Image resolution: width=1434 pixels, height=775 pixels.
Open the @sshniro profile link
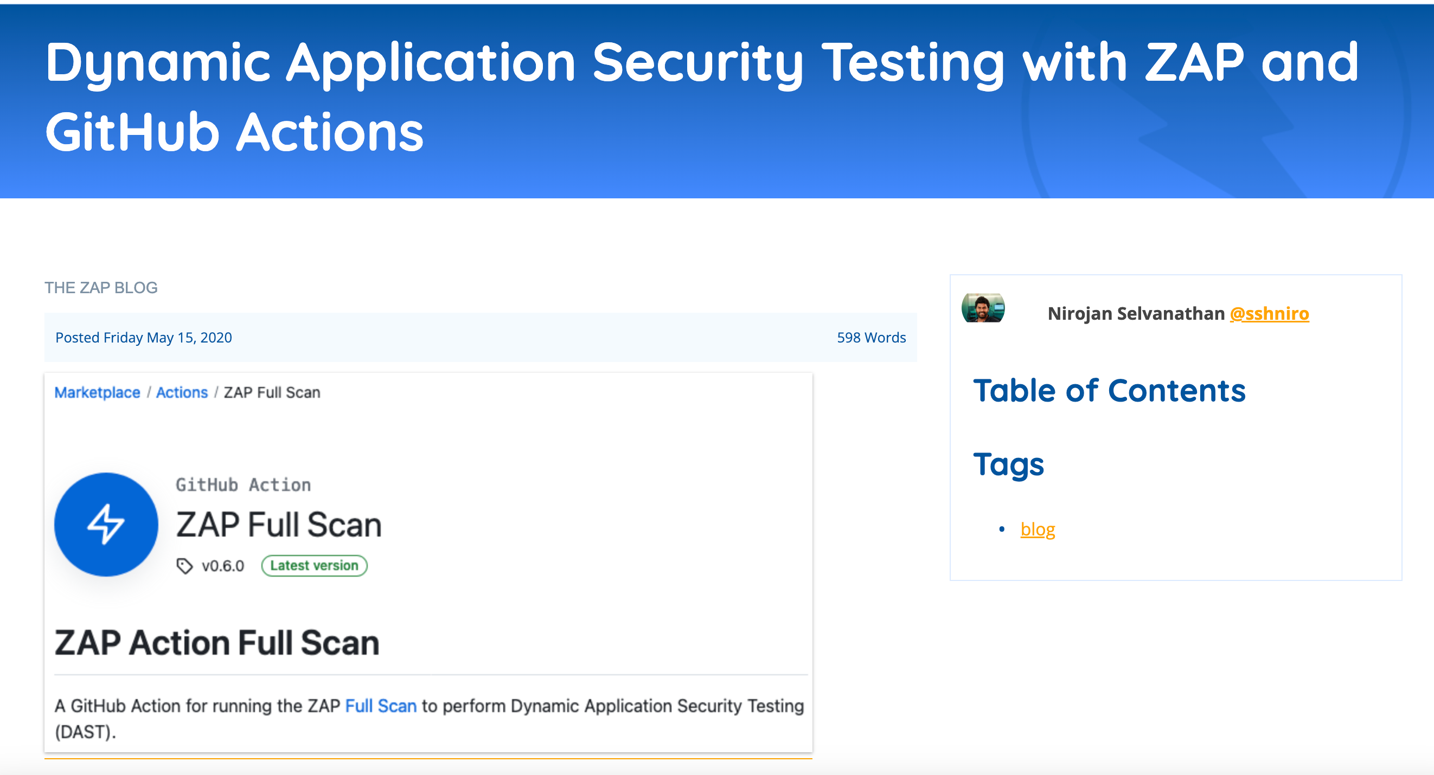tap(1269, 313)
